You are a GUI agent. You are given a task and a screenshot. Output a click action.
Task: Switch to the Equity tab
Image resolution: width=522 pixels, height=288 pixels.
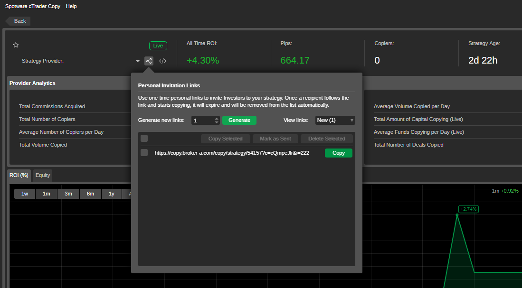pos(43,175)
